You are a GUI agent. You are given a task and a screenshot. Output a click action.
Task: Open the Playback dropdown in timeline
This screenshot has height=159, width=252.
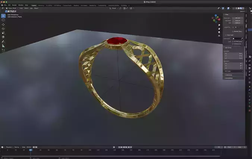coord(10,147)
